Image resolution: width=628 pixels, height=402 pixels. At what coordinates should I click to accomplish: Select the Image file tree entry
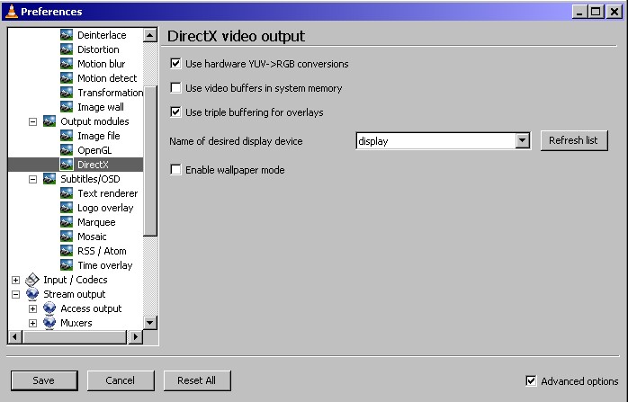click(99, 136)
